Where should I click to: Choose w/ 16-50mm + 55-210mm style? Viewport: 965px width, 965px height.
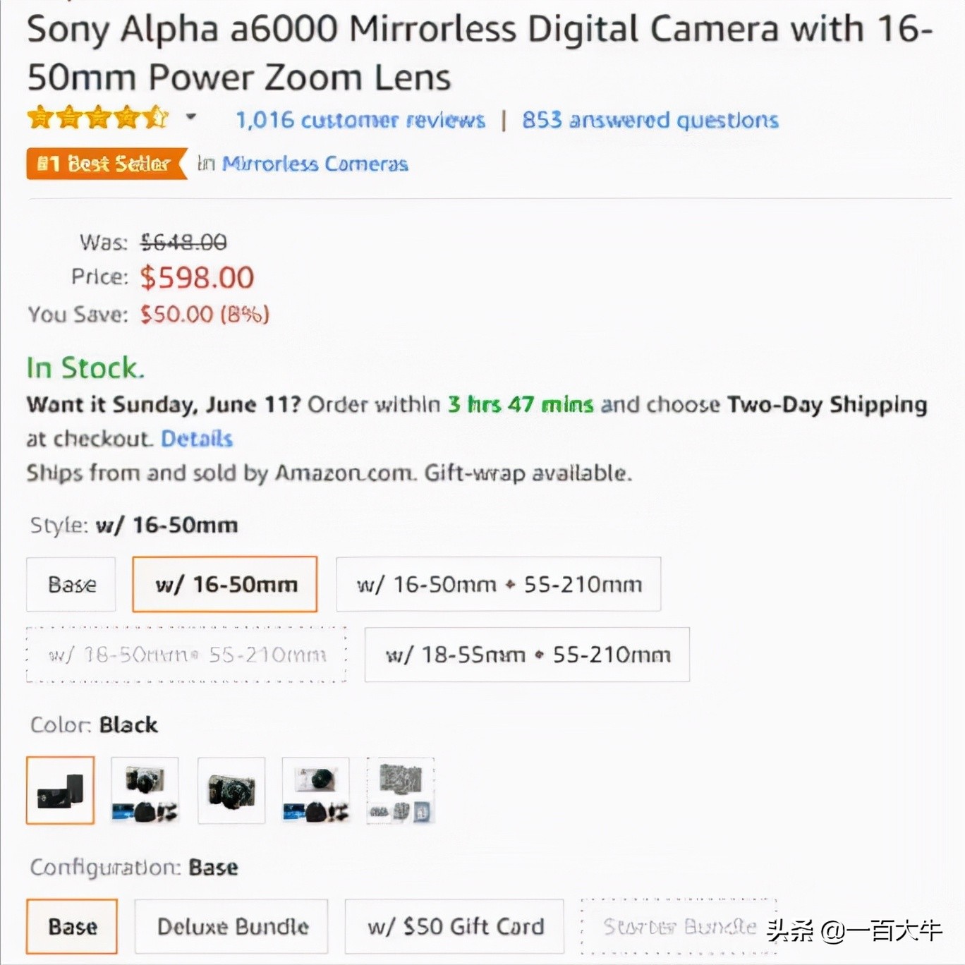pos(498,584)
